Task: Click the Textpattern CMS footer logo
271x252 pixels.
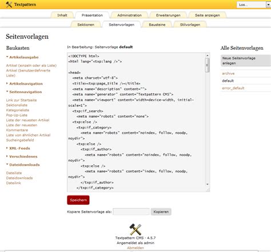Action: pos(135,229)
